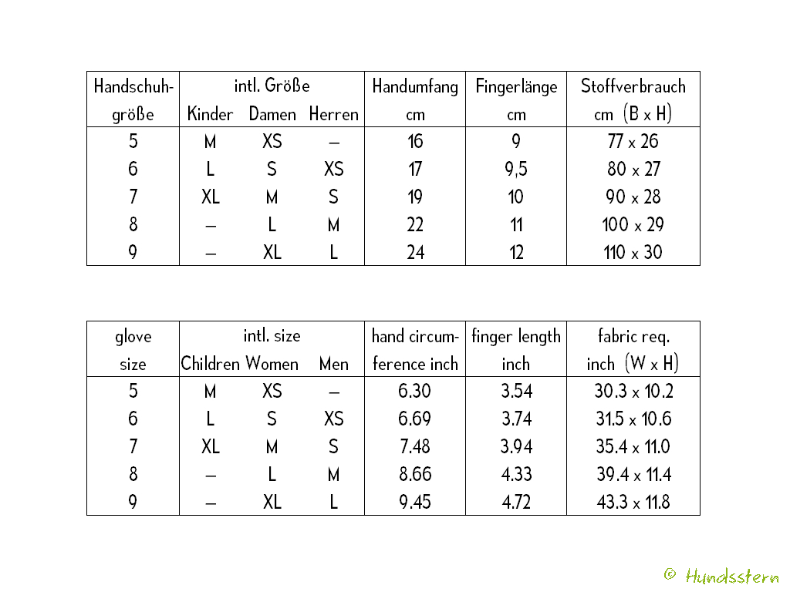
Task: Click the Damen sub-column label
Action: pyautogui.click(x=272, y=114)
